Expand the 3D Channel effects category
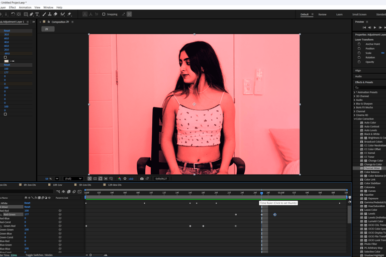Viewport: 386px width, 257px height. [x=354, y=96]
